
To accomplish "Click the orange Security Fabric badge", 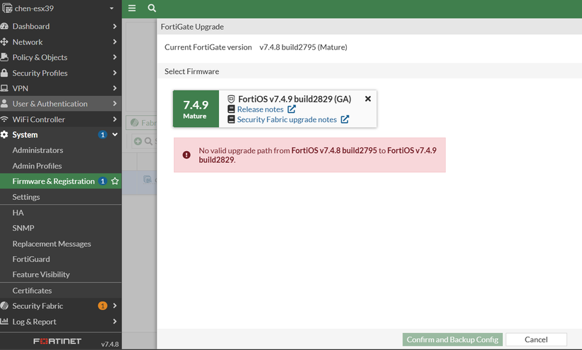I will point(102,306).
